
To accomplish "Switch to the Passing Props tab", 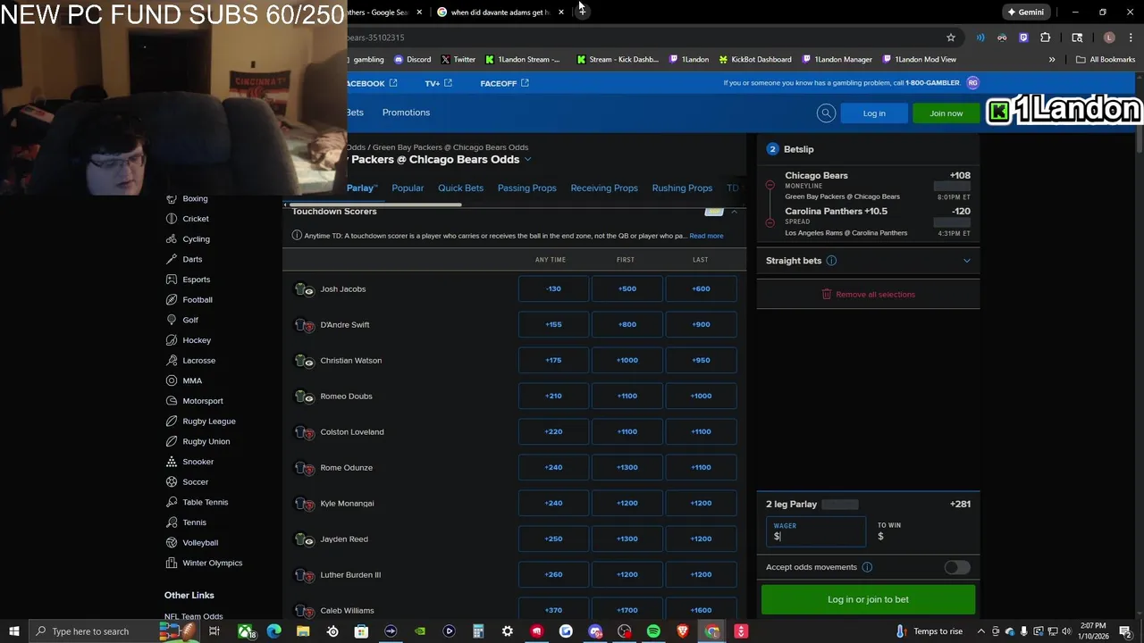I will tap(526, 188).
